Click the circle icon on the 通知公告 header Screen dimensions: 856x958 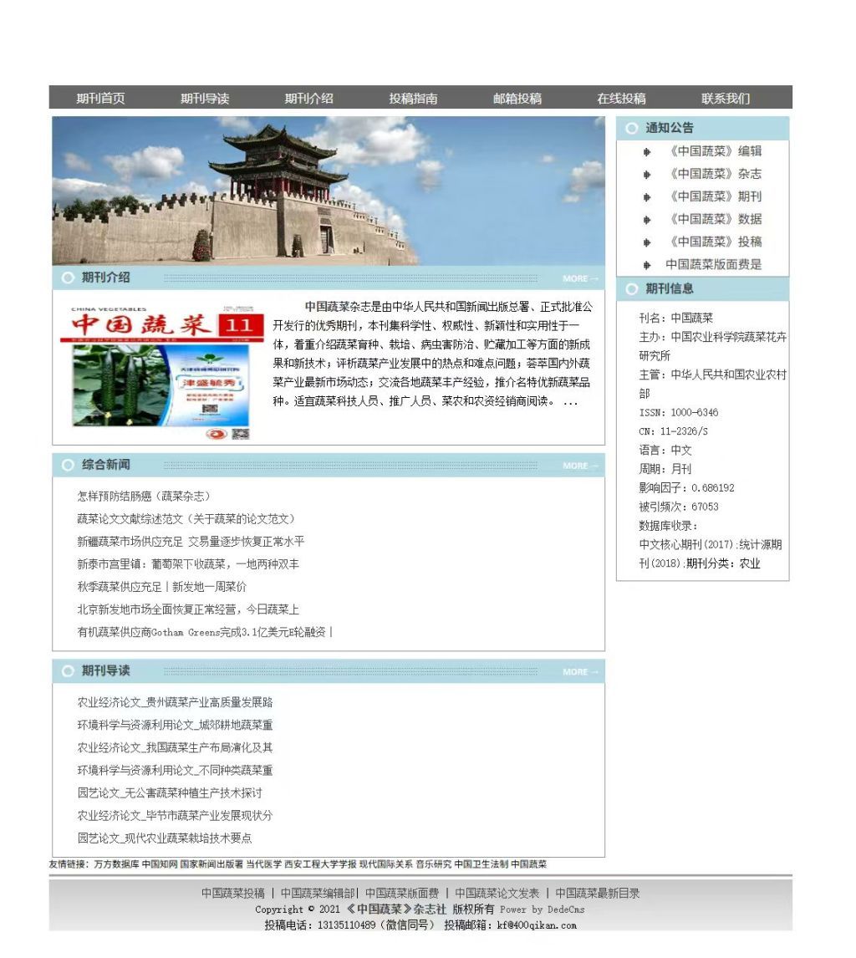632,128
